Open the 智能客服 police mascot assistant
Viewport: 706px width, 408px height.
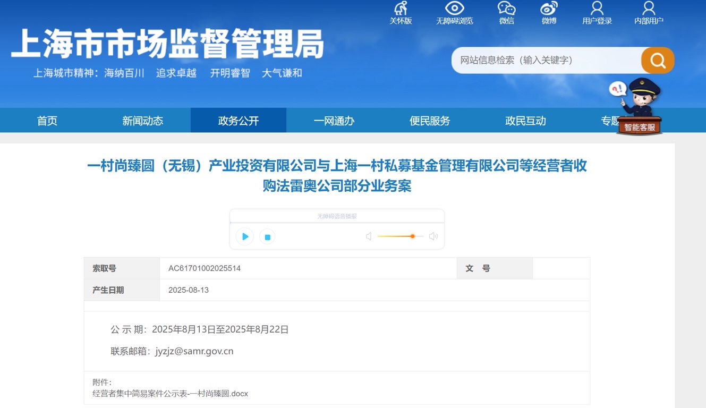640,106
